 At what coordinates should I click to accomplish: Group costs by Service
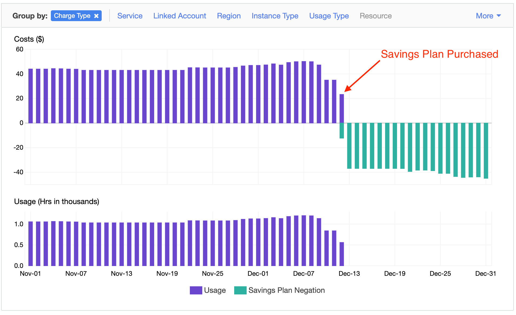click(x=130, y=16)
